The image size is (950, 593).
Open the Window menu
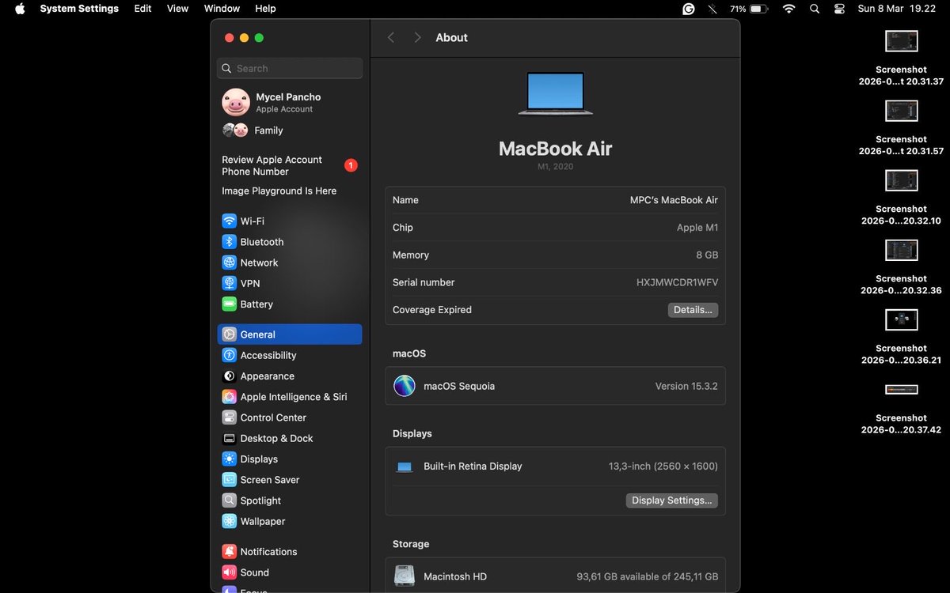(x=222, y=9)
